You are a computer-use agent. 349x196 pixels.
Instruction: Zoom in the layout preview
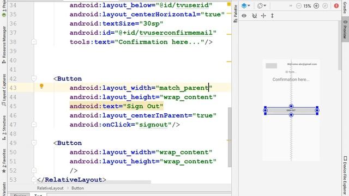316,6
